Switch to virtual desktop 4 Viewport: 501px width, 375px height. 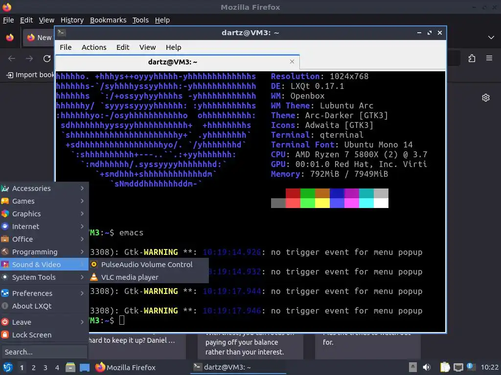point(57,368)
